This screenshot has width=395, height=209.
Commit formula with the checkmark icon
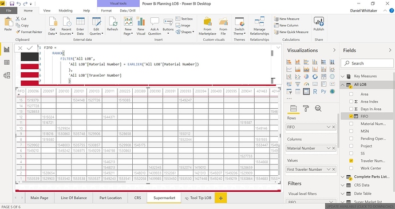pyautogui.click(x=30, y=48)
